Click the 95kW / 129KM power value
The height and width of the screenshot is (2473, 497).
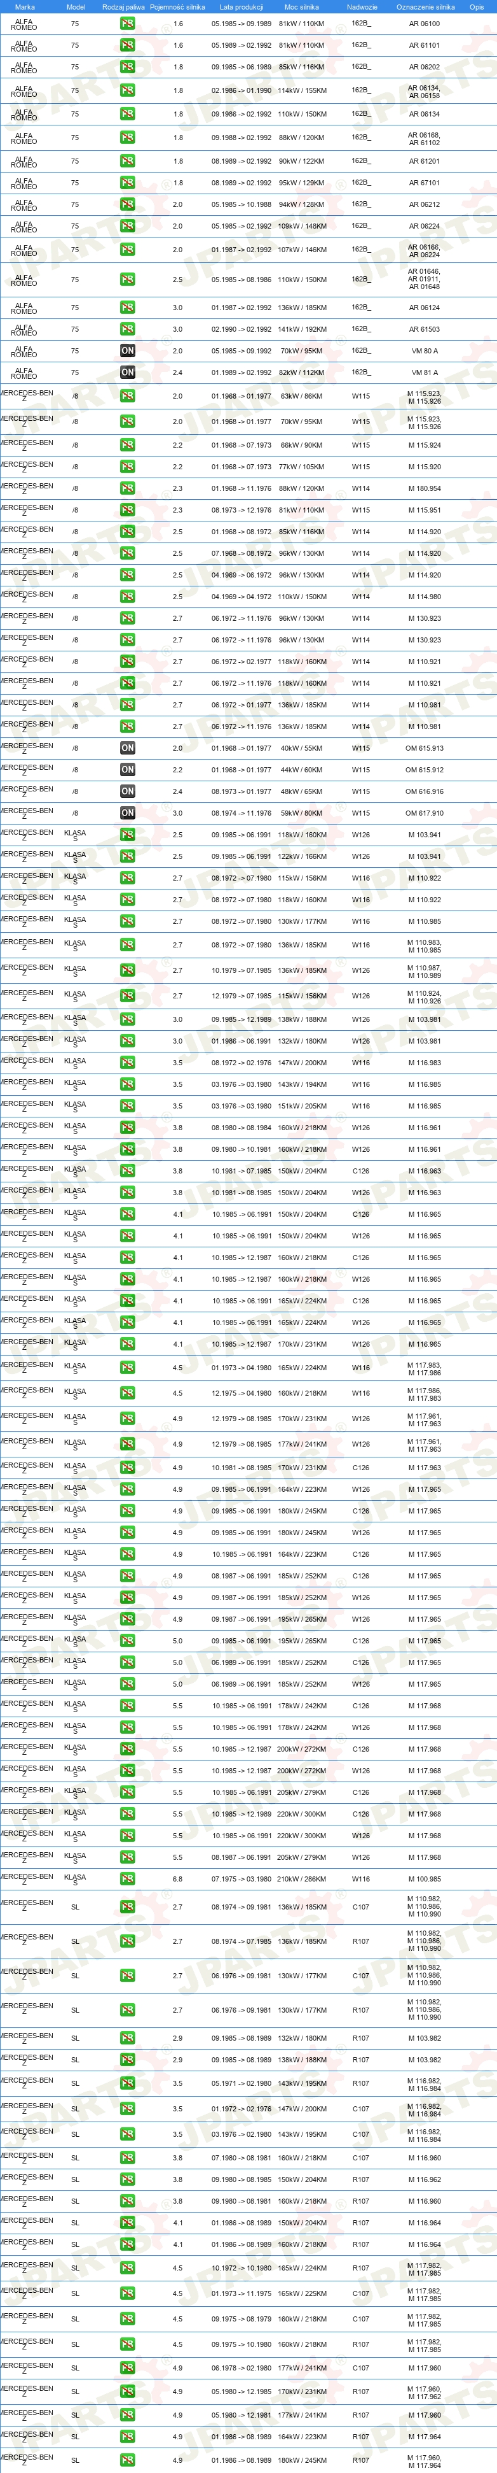point(302,182)
